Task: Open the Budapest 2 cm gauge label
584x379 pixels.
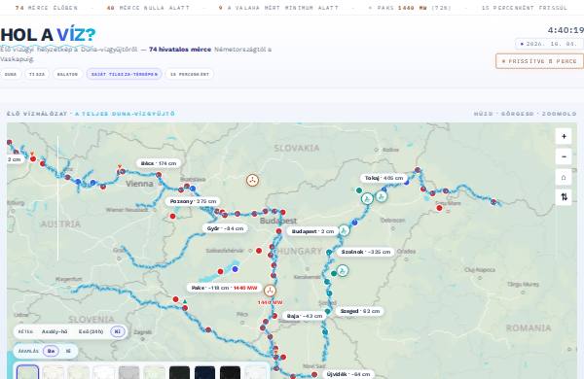Action: pyautogui.click(x=312, y=231)
